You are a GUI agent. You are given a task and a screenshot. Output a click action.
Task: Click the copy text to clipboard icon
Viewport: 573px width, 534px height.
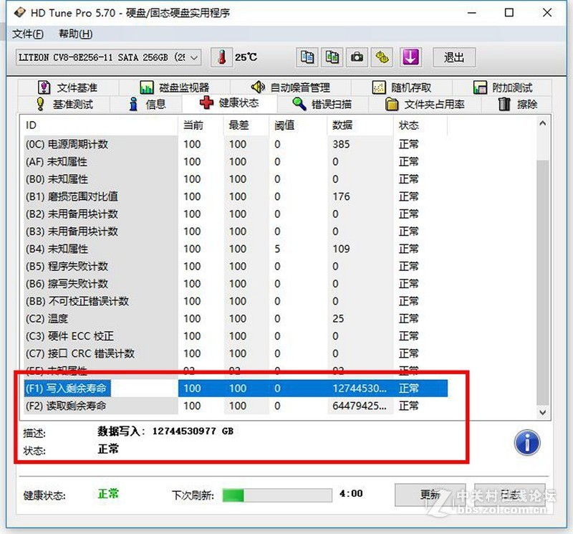tap(308, 57)
